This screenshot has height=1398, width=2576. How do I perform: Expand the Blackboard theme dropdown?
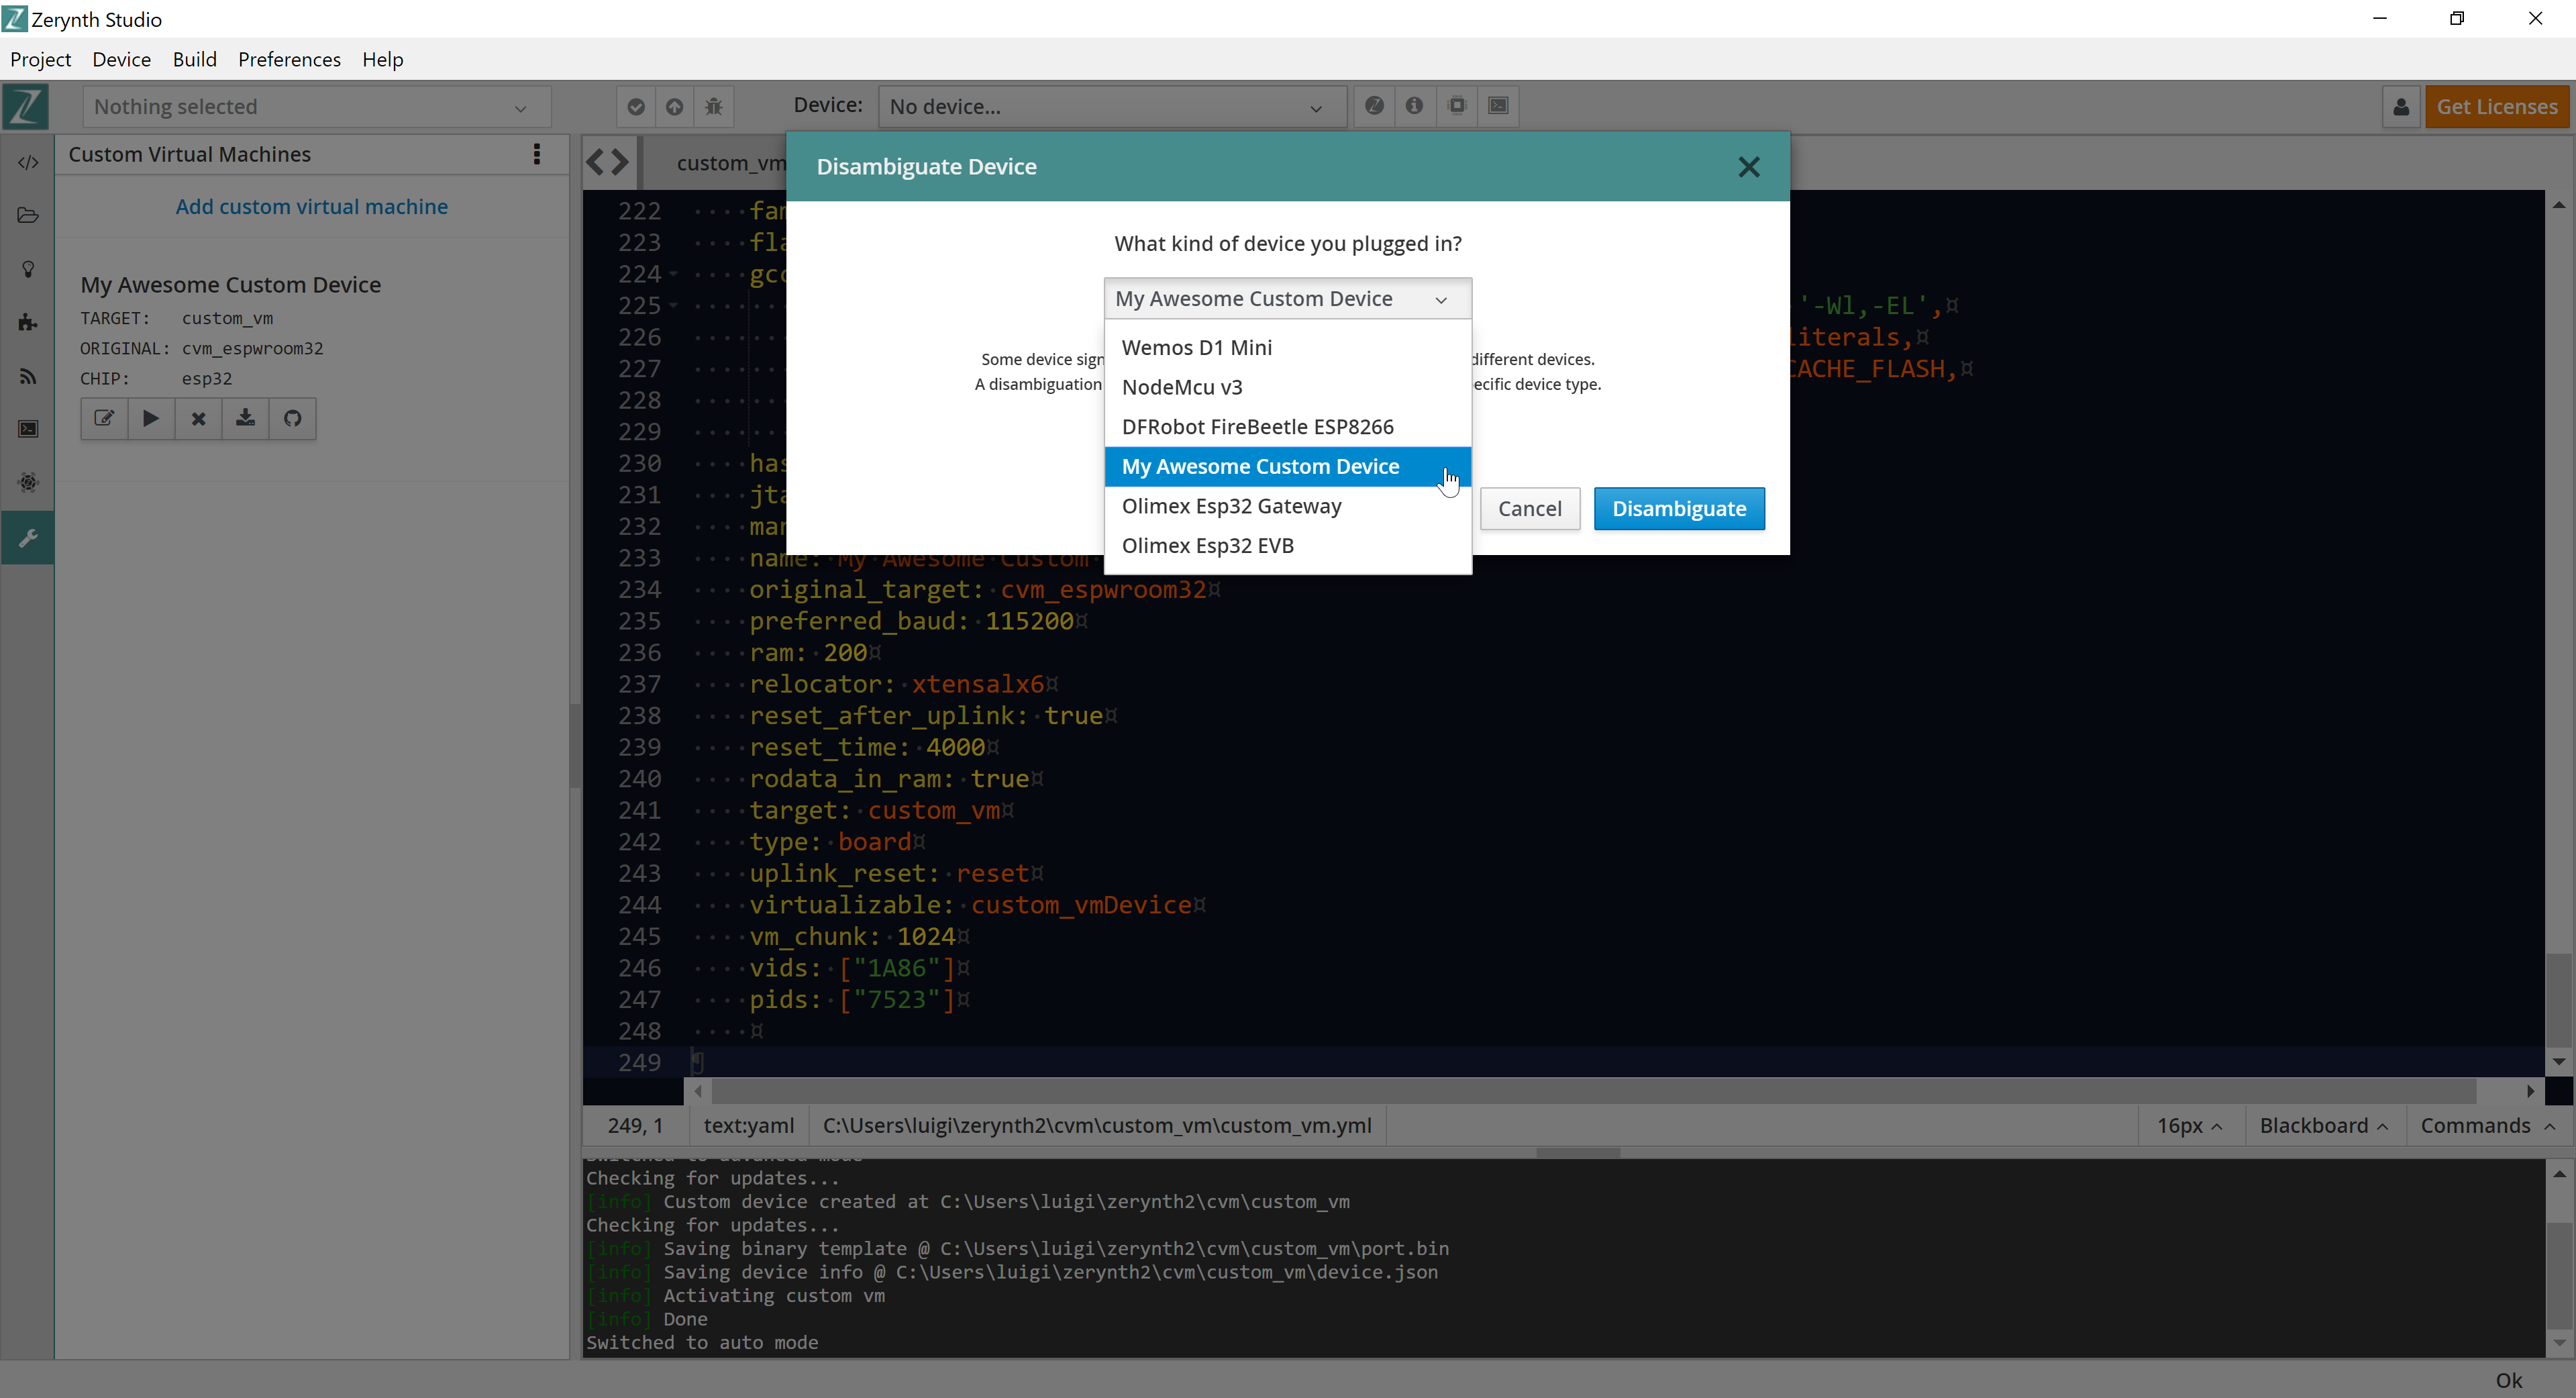(x=2324, y=1125)
